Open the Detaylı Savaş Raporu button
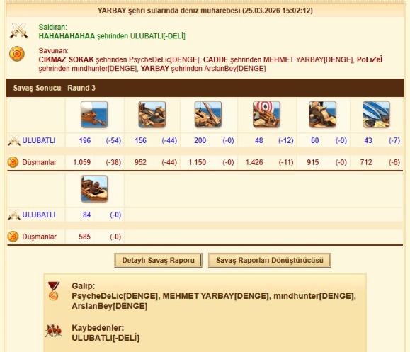 tap(158, 260)
